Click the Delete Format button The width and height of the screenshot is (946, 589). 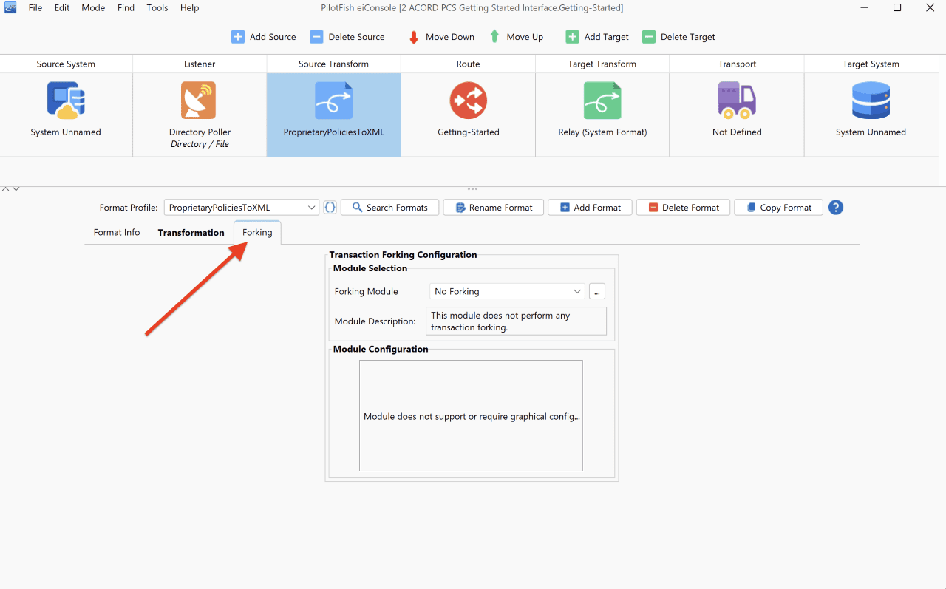tap(684, 208)
